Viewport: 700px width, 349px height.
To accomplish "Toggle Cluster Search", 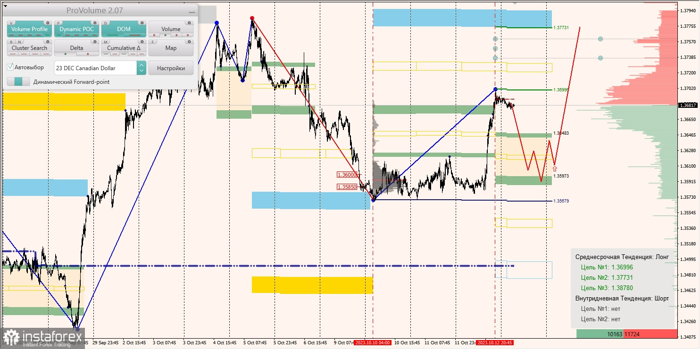I will (30, 48).
